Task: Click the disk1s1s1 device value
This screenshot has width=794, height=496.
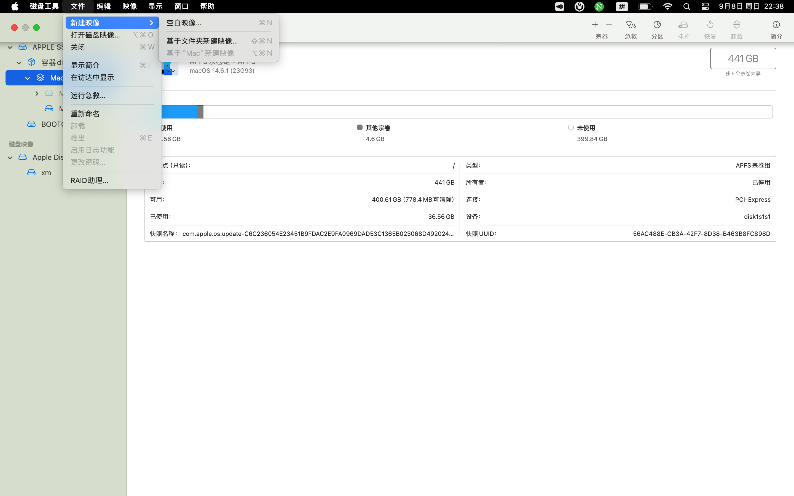Action: pyautogui.click(x=757, y=217)
